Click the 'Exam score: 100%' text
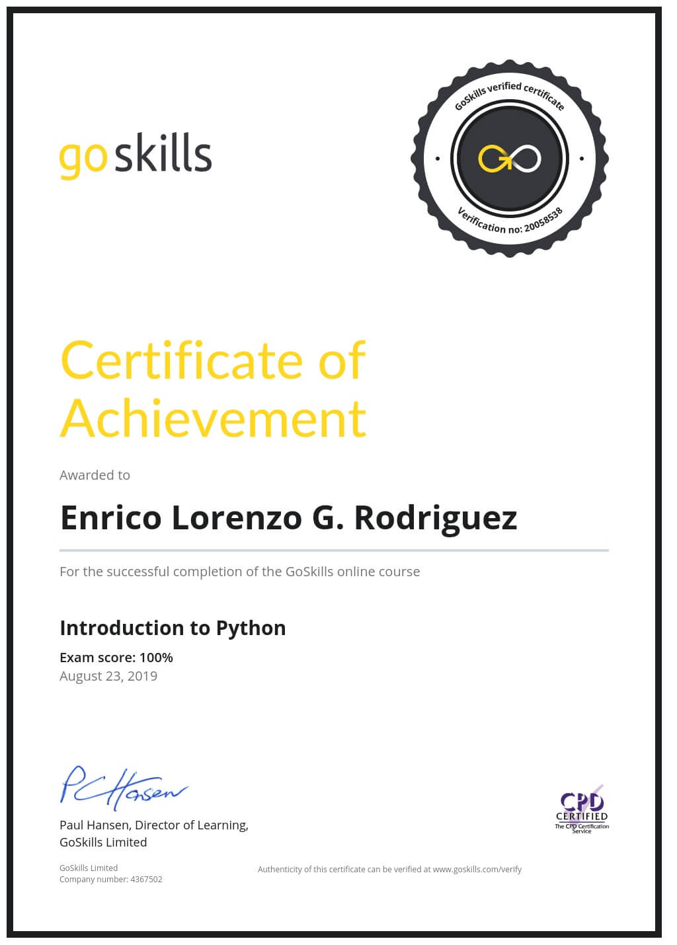Viewport: 677px width, 945px height. click(x=116, y=658)
